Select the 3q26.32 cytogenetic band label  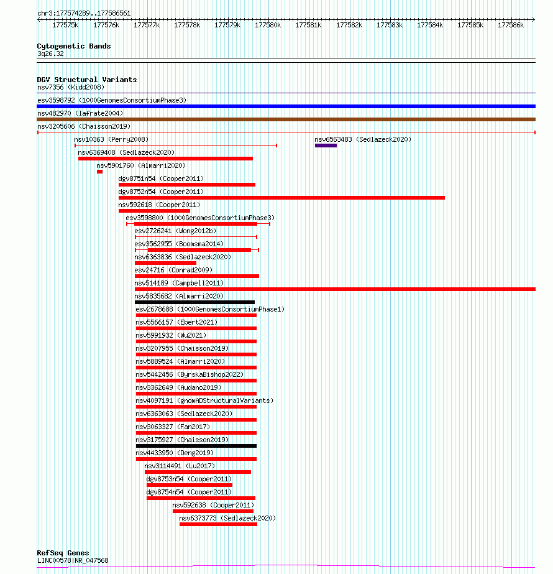coord(50,54)
